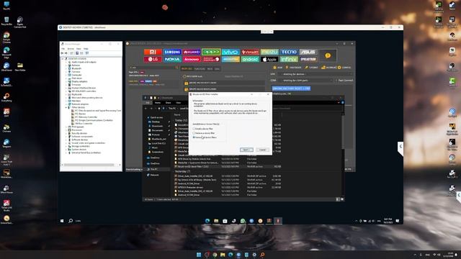Select the Samsung brand logo
Image resolution: width=461 pixels, height=259 pixels.
pos(172,52)
